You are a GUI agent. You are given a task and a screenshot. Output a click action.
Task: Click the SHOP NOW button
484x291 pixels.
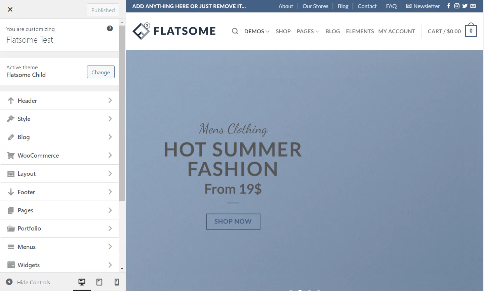pyautogui.click(x=233, y=221)
